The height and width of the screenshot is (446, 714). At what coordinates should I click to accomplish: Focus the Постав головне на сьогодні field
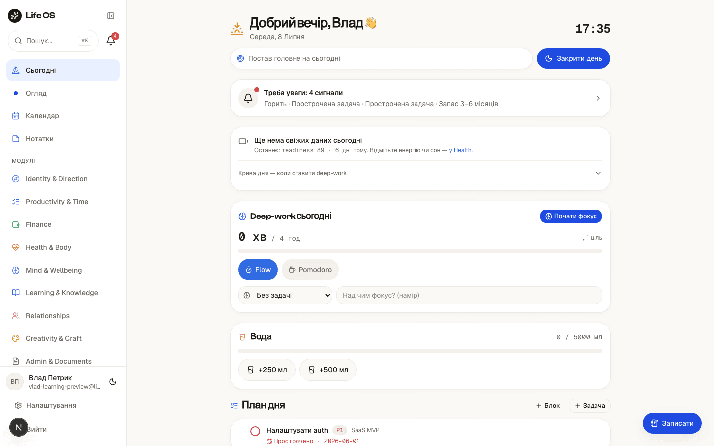click(x=381, y=58)
